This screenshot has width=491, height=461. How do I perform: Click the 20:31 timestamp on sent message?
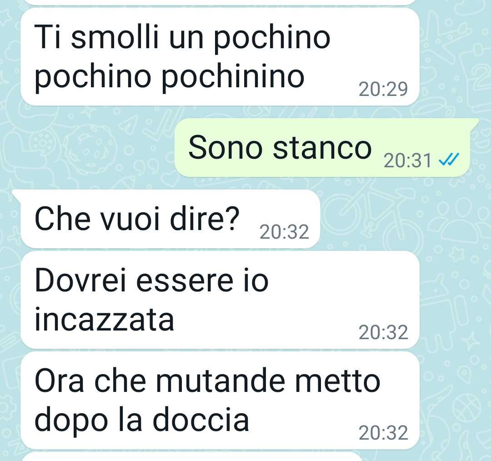click(408, 160)
